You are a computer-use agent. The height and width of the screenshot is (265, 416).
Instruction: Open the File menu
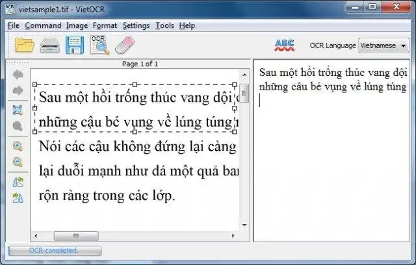(13, 26)
